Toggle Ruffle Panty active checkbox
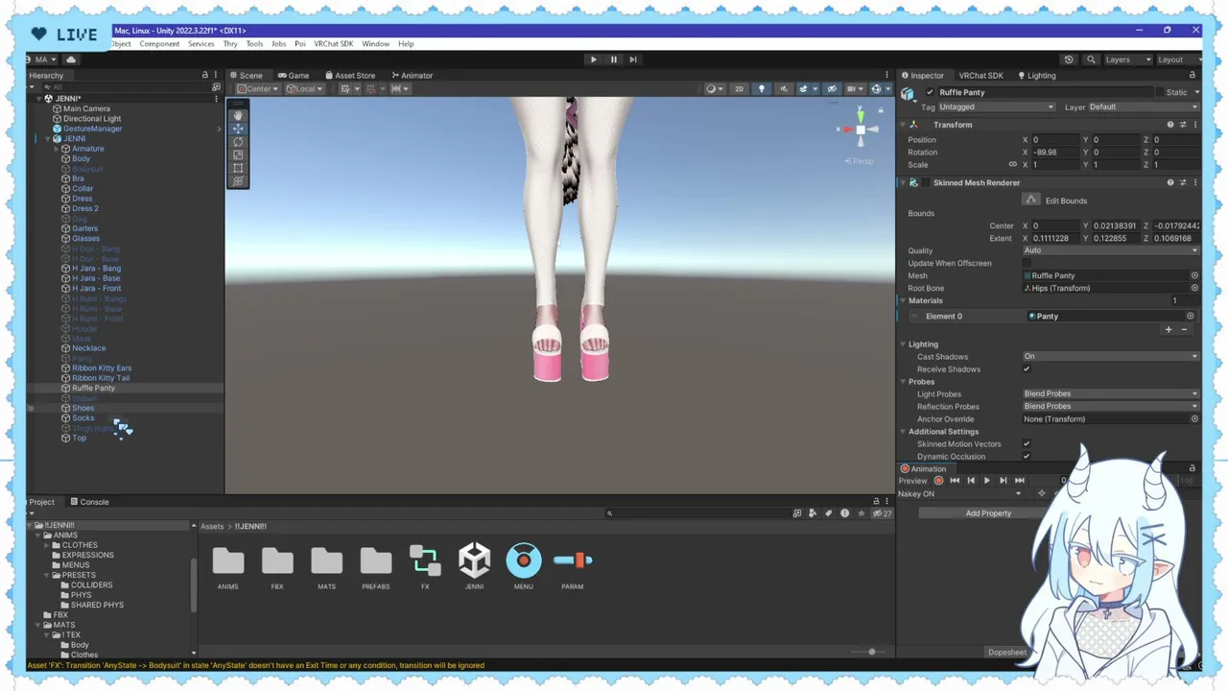This screenshot has height=691, width=1228. tap(930, 92)
